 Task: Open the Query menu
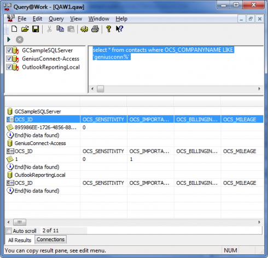click(56, 19)
